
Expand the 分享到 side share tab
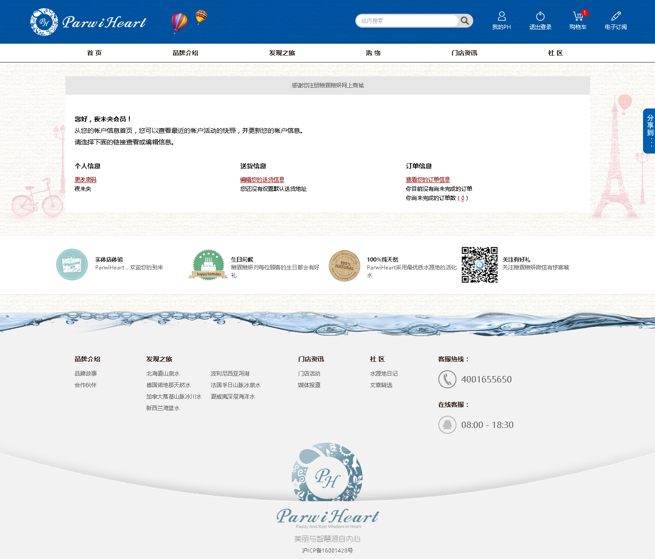649,131
